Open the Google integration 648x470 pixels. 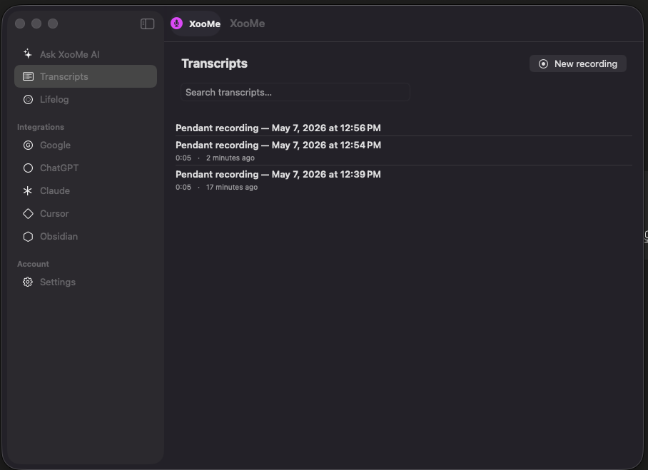[86, 145]
